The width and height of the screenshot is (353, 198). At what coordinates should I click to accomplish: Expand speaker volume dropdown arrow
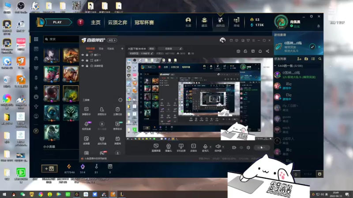(x=223, y=147)
